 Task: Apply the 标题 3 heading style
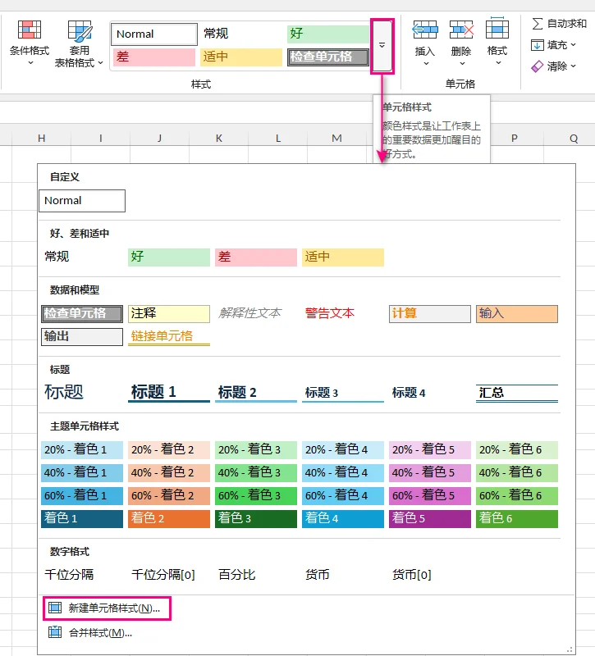click(343, 393)
